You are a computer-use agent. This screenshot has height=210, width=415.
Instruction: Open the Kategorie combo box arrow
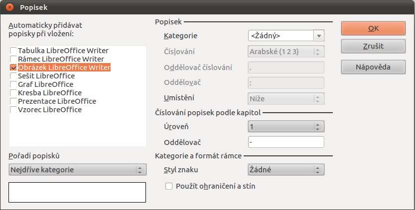tap(319, 36)
